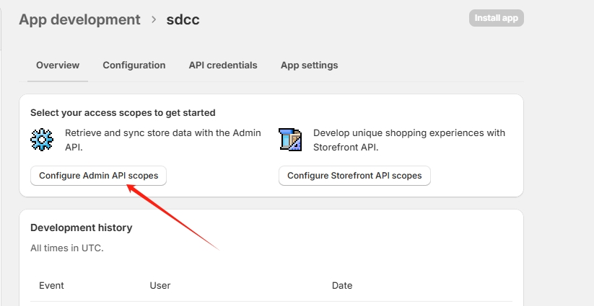Click the Storefront API description text
Screen dimensions: 594x306
pos(409,140)
